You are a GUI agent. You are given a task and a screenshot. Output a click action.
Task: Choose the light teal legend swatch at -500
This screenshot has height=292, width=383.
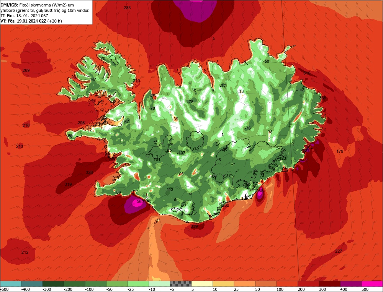pos(11,284)
